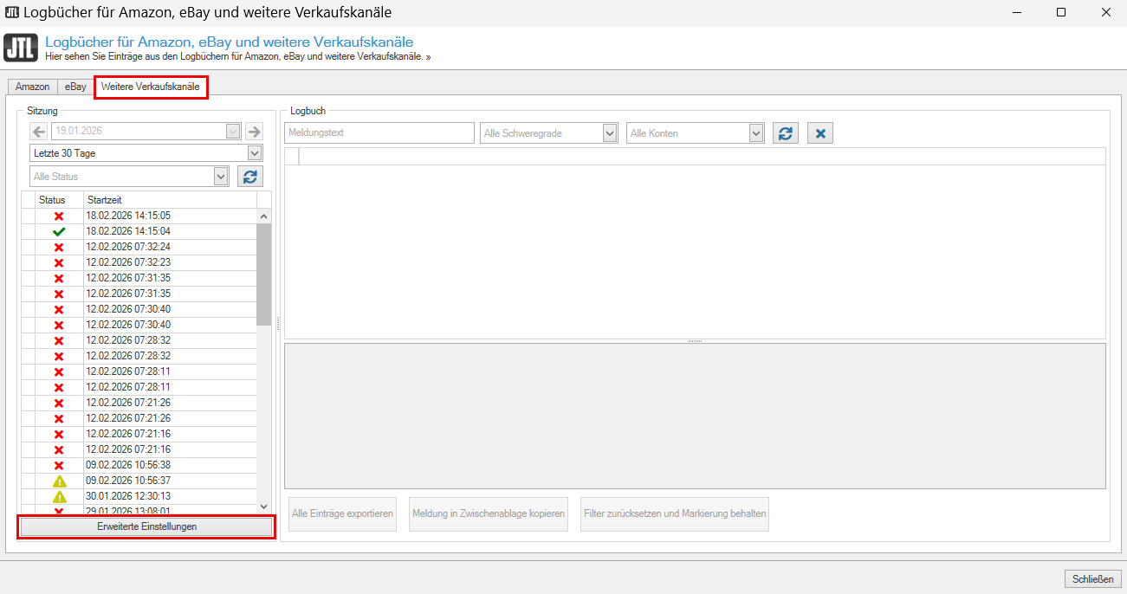This screenshot has width=1127, height=594.
Task: Switch to the eBay tab
Action: [x=76, y=87]
